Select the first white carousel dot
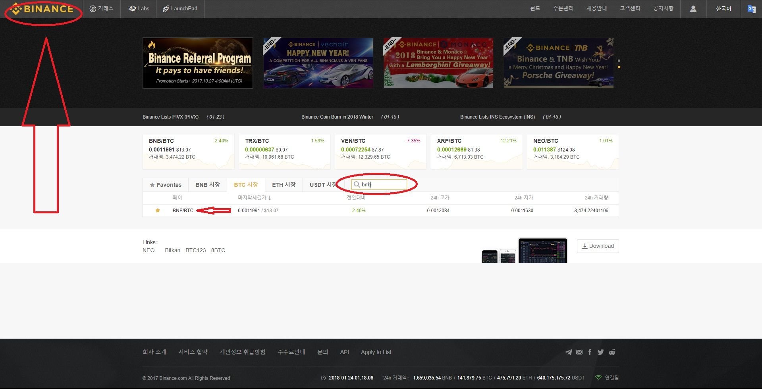The width and height of the screenshot is (762, 389). [x=619, y=61]
